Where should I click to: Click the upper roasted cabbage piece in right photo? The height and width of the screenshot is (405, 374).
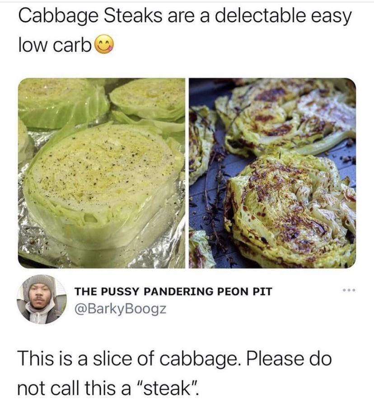pos(286,116)
